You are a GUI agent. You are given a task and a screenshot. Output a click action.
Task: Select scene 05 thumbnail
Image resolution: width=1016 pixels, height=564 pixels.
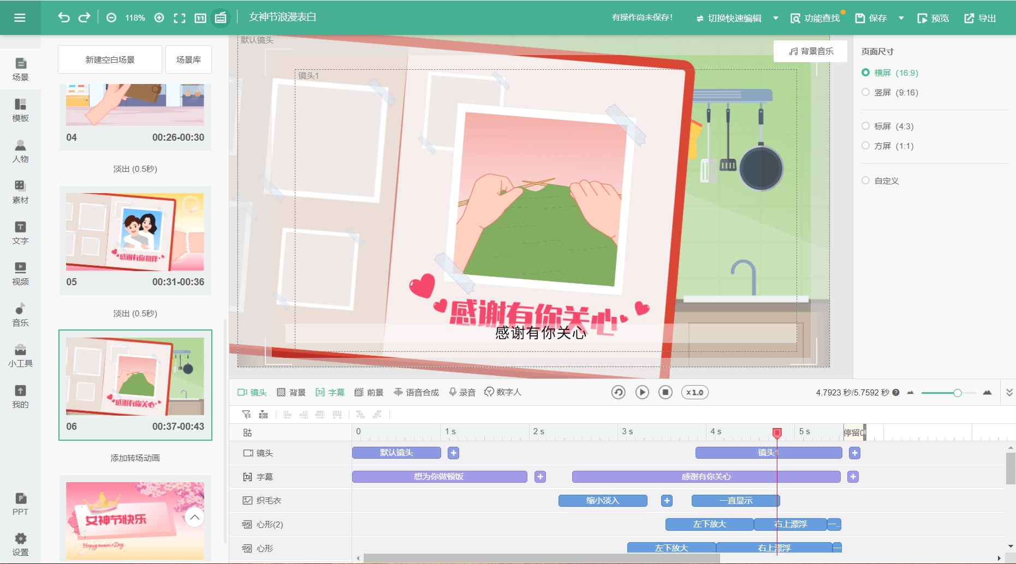(135, 232)
